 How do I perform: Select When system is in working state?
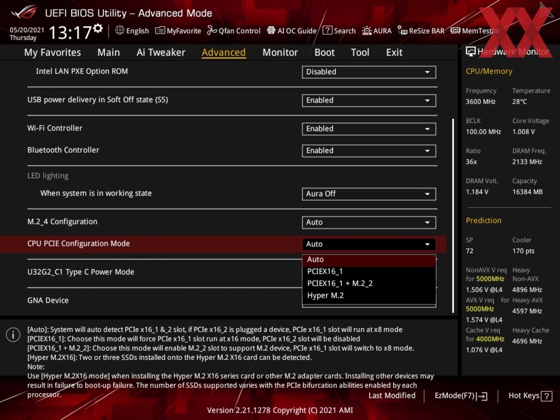coord(96,193)
